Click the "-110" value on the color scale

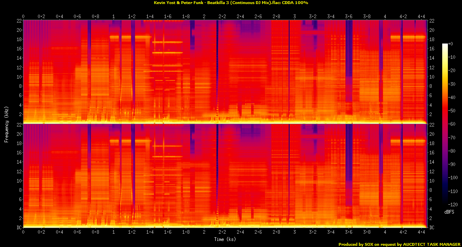(453, 191)
